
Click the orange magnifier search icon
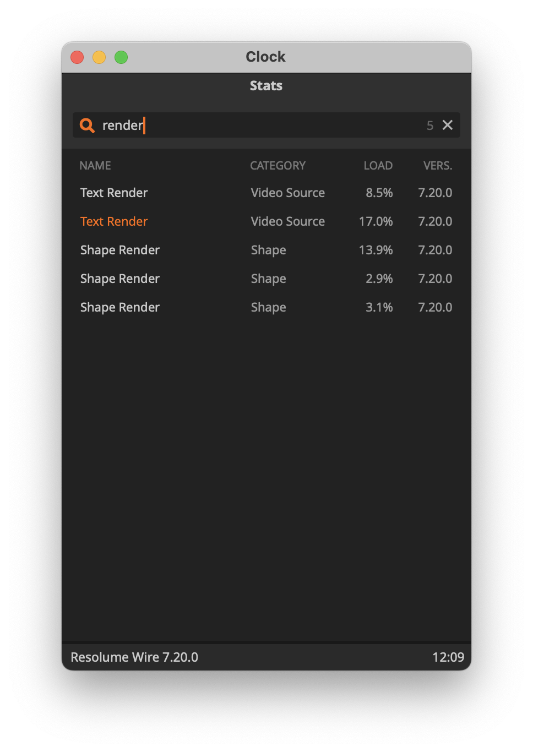(x=87, y=126)
